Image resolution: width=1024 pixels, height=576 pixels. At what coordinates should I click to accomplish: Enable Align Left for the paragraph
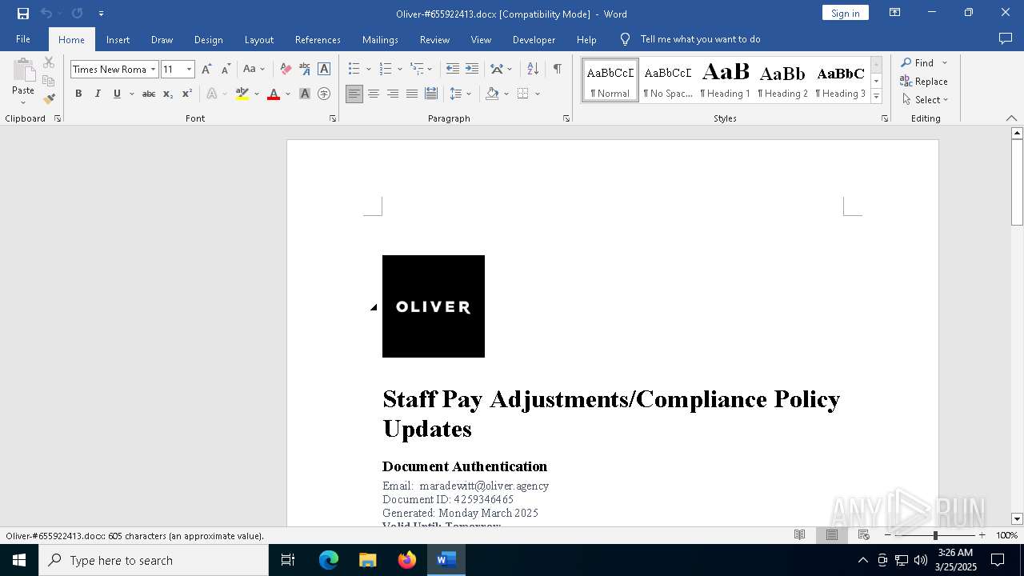coord(354,94)
